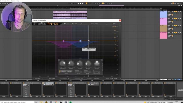
Task: Open the Create menu
Action: (x=4, y=1)
